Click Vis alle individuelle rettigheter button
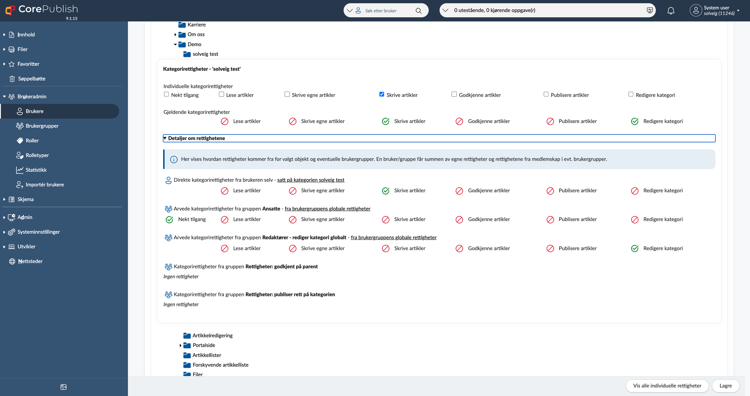Viewport: 750px width, 396px height. point(667,386)
